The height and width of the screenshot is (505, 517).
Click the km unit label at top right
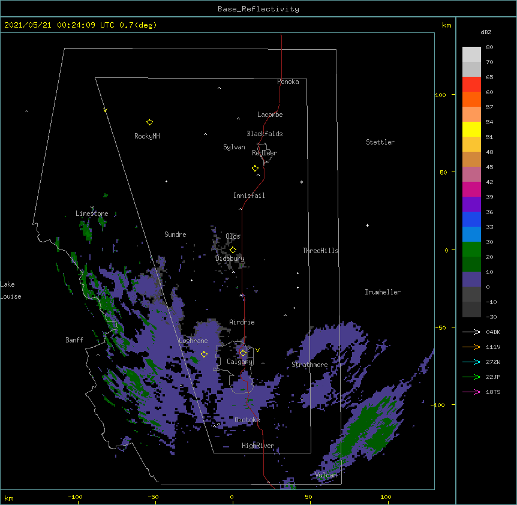446,25
